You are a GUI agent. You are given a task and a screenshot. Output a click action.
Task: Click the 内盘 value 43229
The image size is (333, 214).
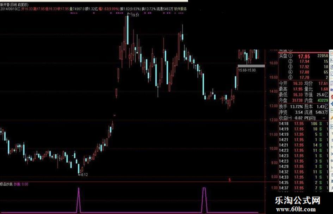323,100
